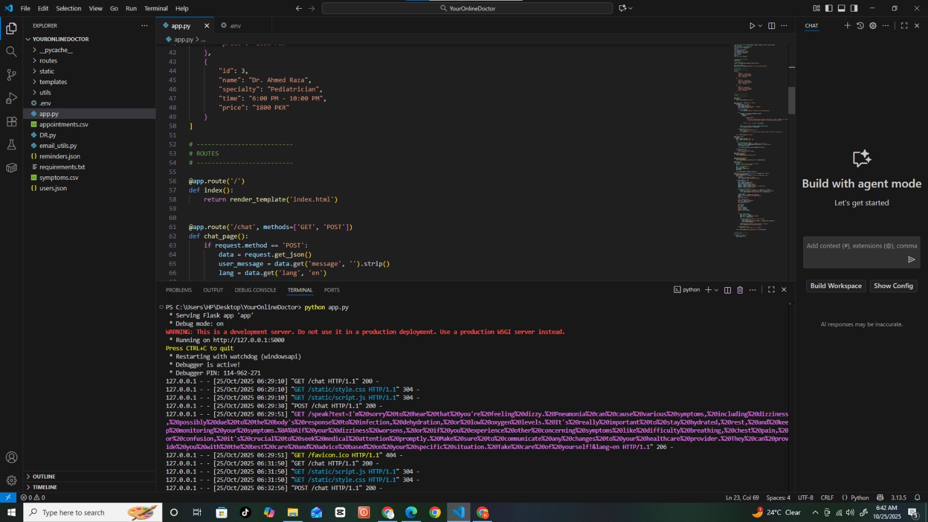Viewport: 928px width, 522px height.
Task: Click the Explorer files icon in activity bar
Action: 11,28
